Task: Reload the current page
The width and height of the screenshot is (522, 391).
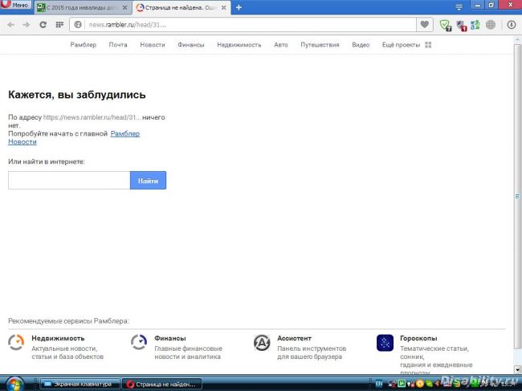Action: pyautogui.click(x=43, y=25)
